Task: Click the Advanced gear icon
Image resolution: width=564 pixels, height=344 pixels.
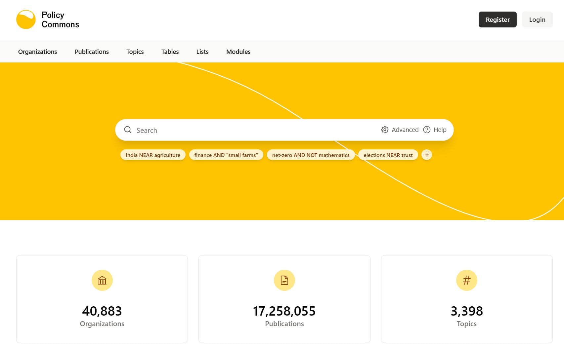Action: (x=384, y=130)
